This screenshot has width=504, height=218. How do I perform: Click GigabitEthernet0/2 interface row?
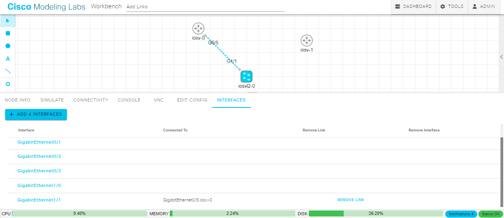tap(254, 157)
